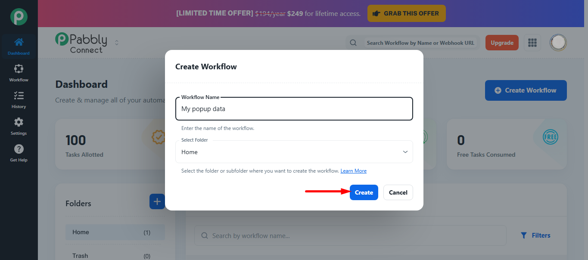Viewport: 588px width, 260px height.
Task: Click the Learn More link
Action: (x=353, y=171)
